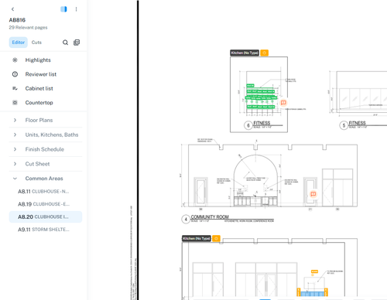Viewport: 387px width, 300px height.
Task: Select sheet A8.20 CLUBHOUSE
Action: pos(46,216)
